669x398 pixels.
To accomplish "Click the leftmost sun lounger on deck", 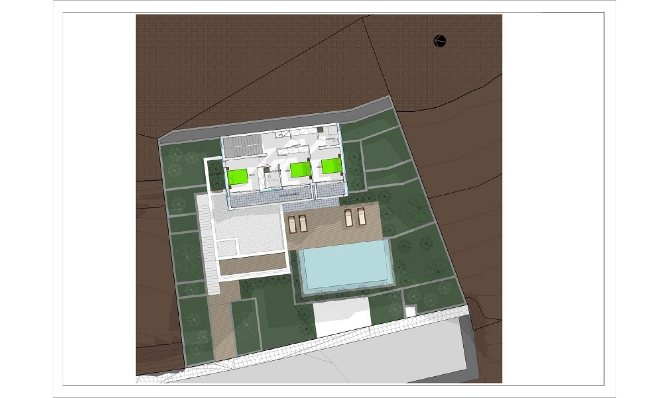I will click(292, 224).
